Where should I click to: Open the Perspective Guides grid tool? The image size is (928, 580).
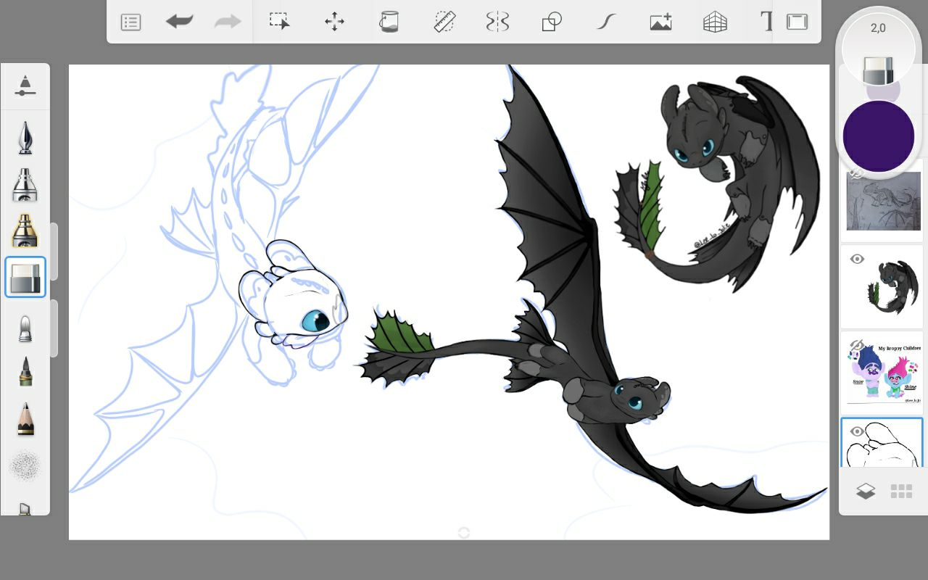pyautogui.click(x=715, y=22)
